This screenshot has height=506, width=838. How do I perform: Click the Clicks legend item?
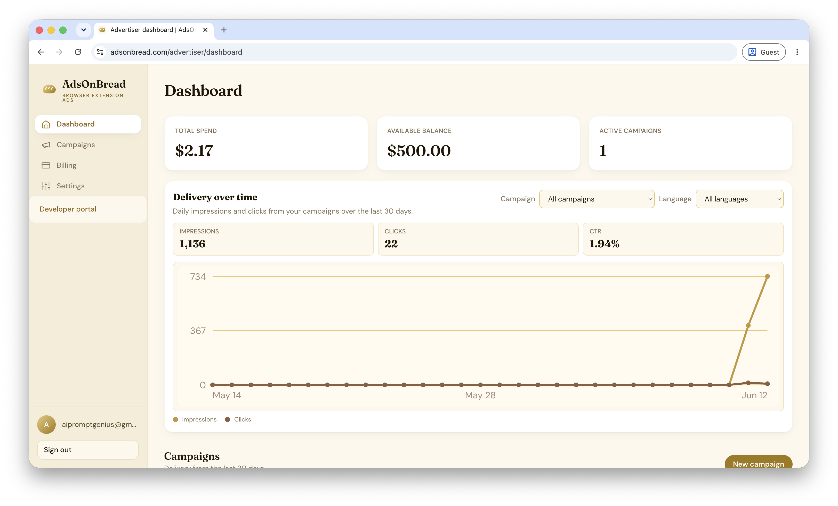tap(238, 419)
